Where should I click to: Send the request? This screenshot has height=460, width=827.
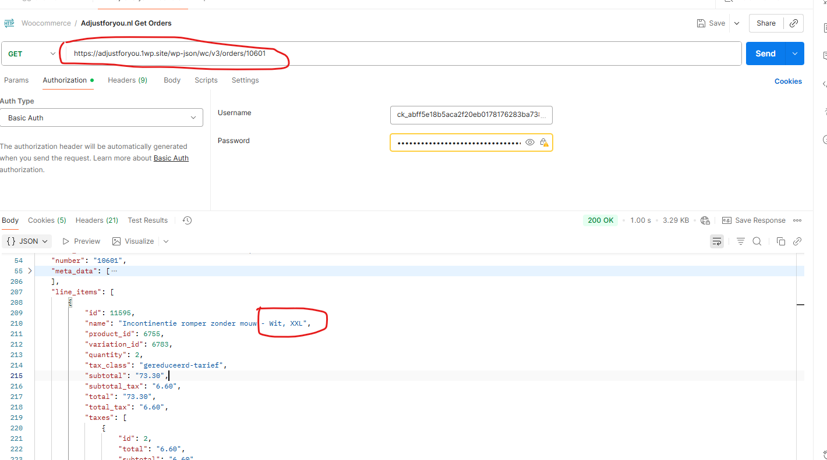tap(765, 54)
